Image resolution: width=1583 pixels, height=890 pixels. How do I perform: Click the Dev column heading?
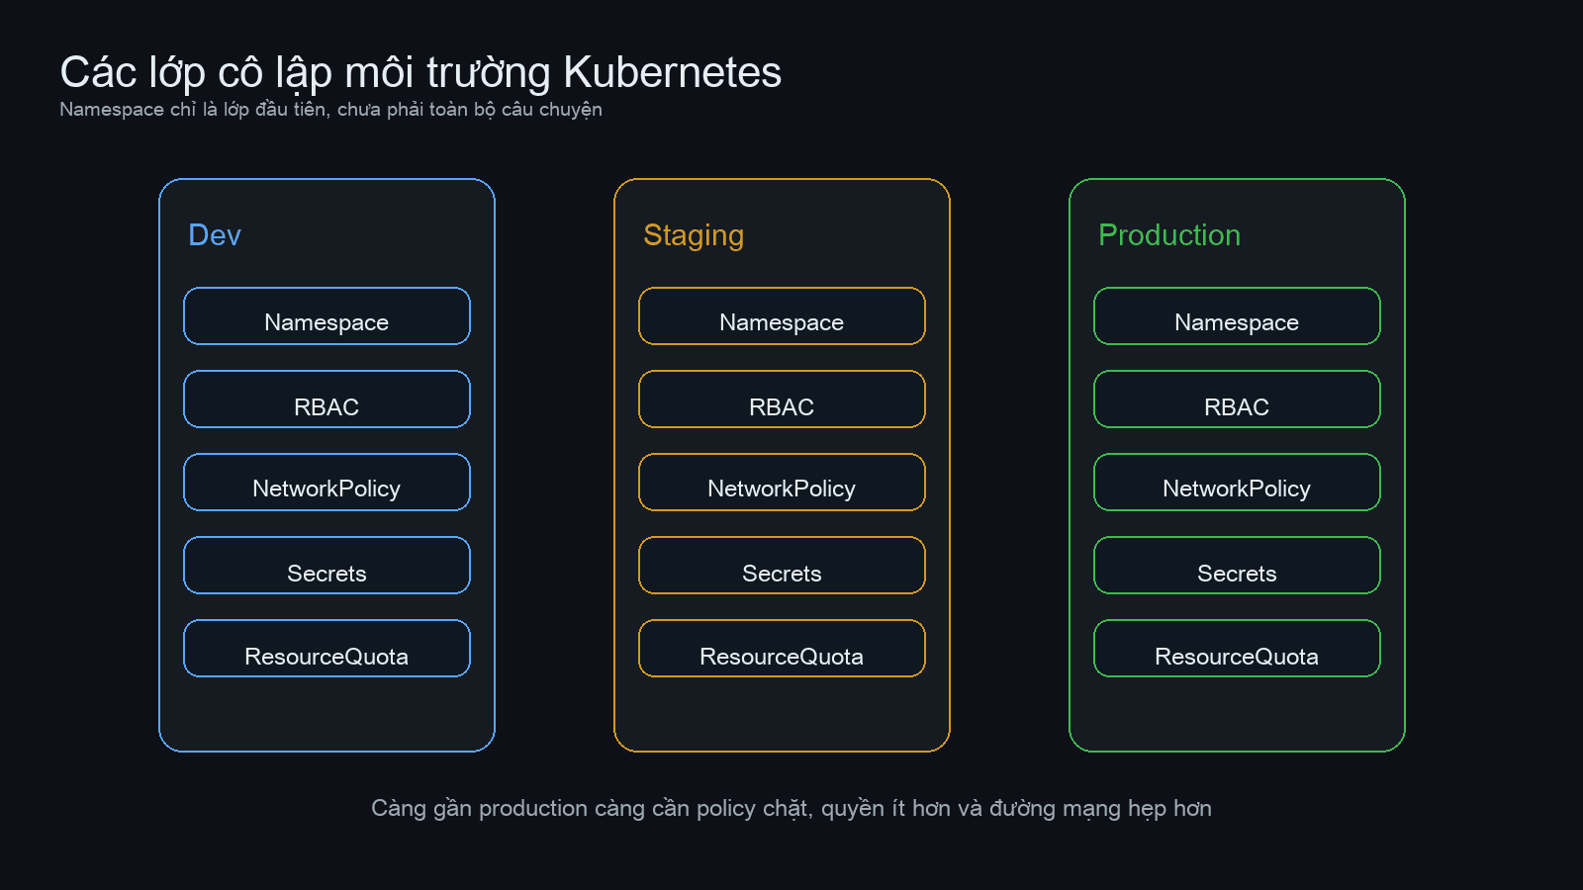tap(215, 235)
